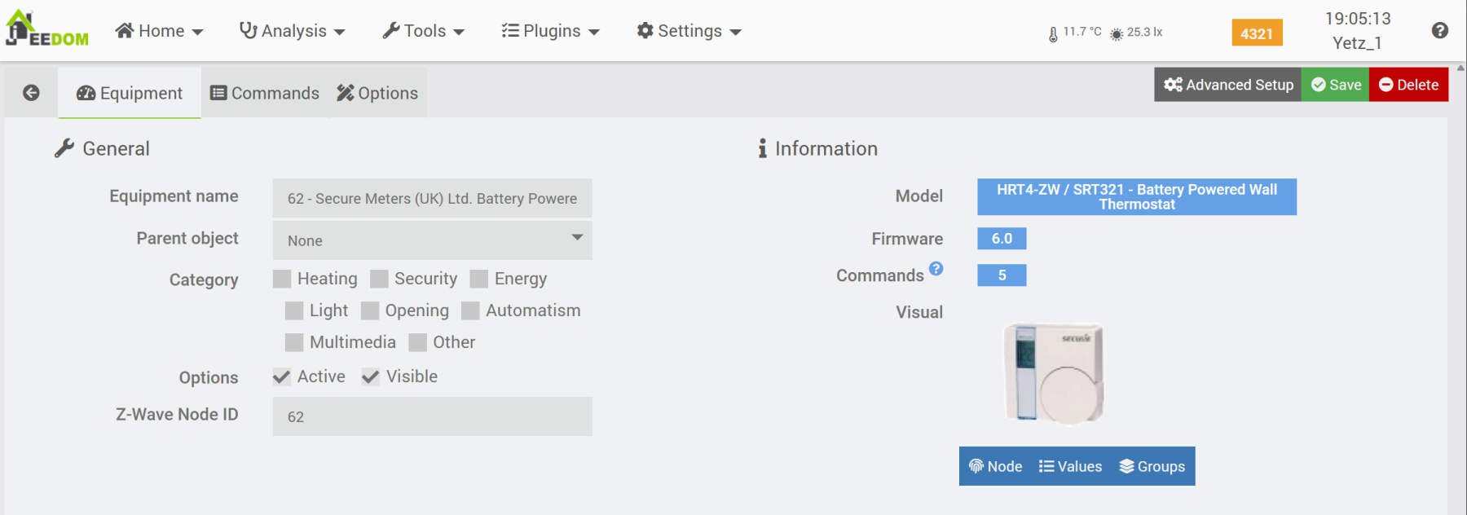Uncheck the Active option
The image size is (1467, 515).
[282, 376]
